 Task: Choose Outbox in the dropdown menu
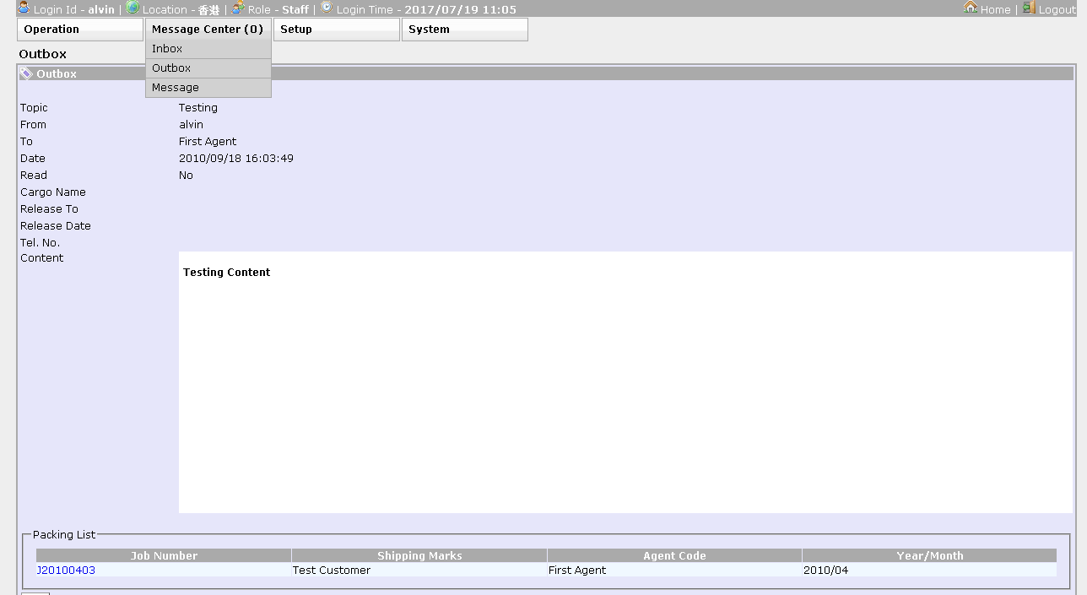click(171, 68)
